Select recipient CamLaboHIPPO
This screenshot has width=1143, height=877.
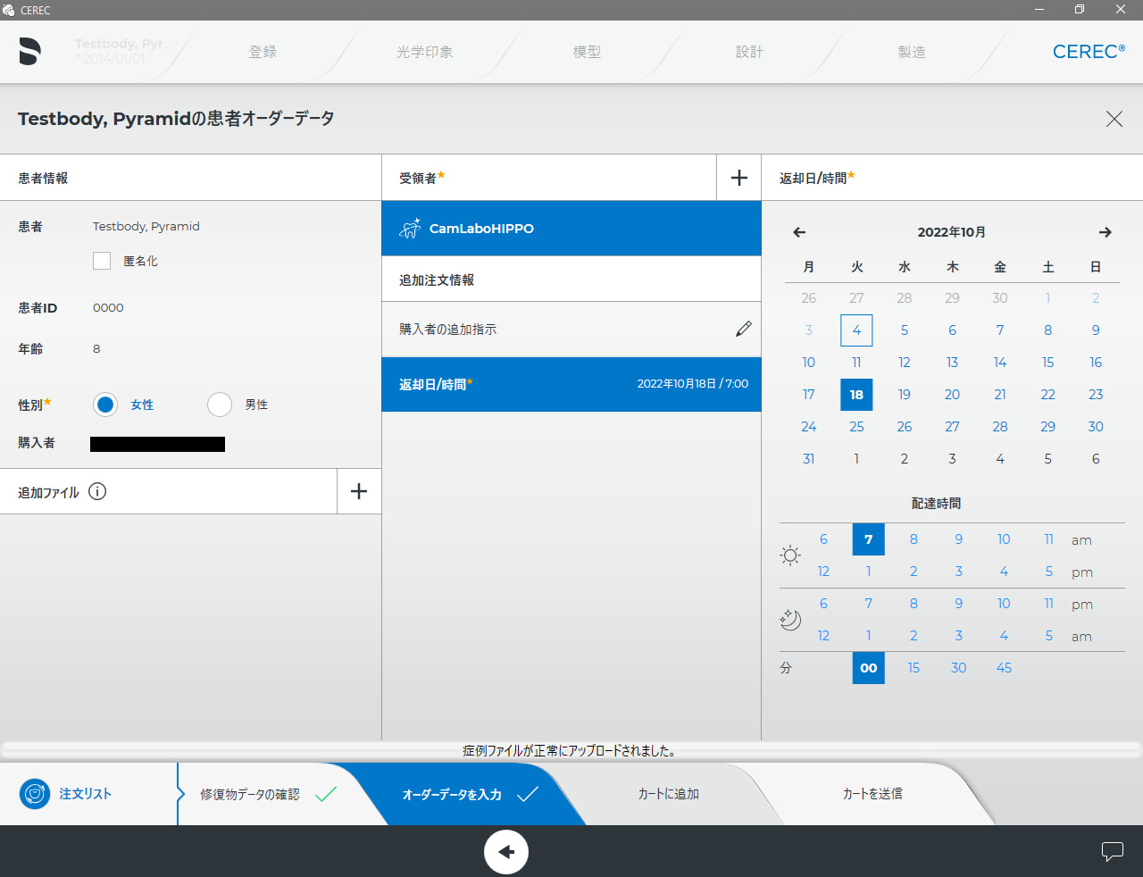571,228
